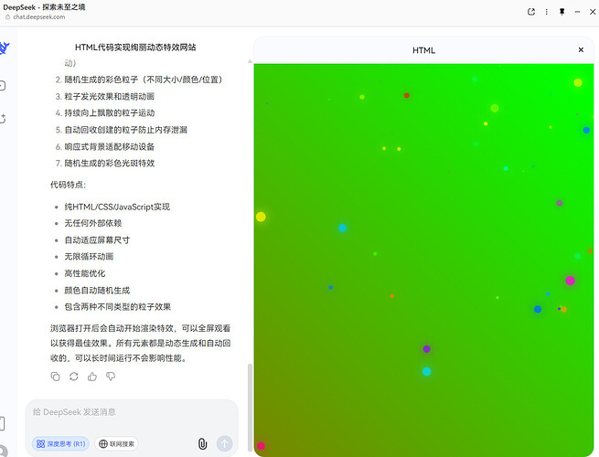The height and width of the screenshot is (457, 599).
Task: Give the response a thumbs up
Action: tap(92, 377)
